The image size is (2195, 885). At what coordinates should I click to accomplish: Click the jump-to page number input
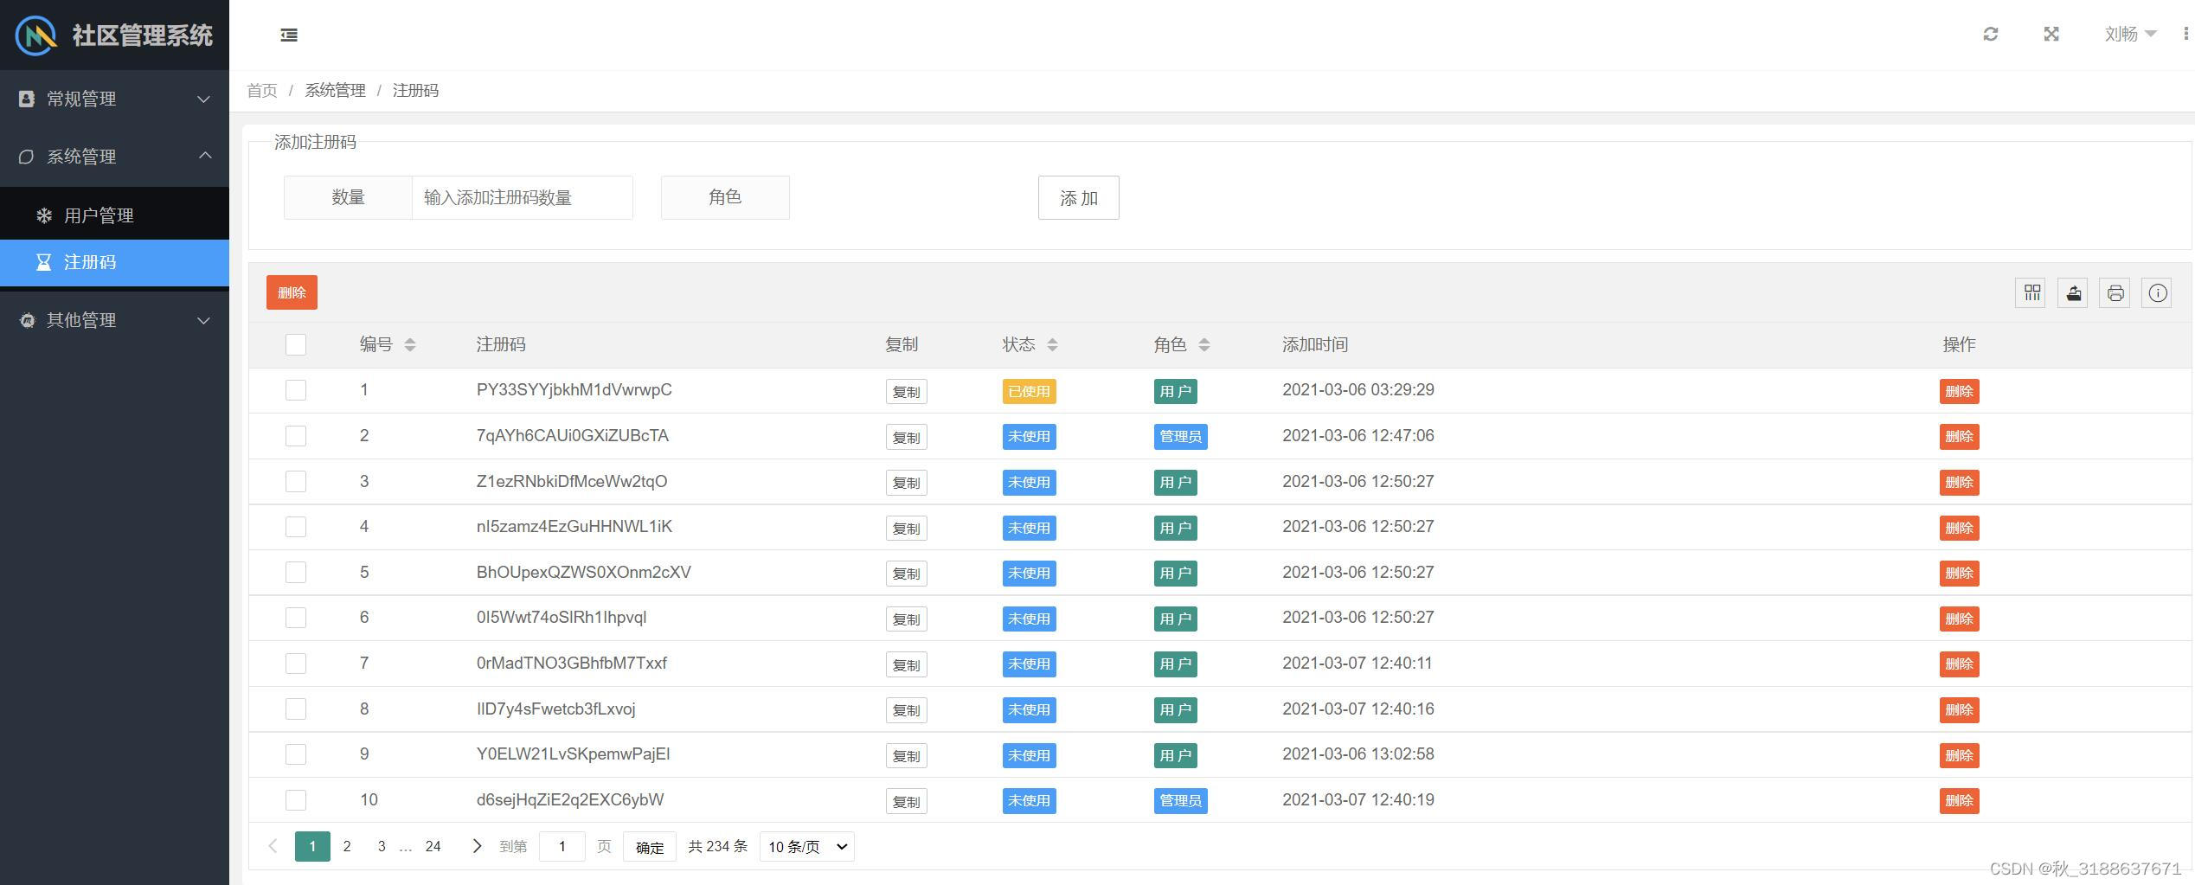pos(562,846)
